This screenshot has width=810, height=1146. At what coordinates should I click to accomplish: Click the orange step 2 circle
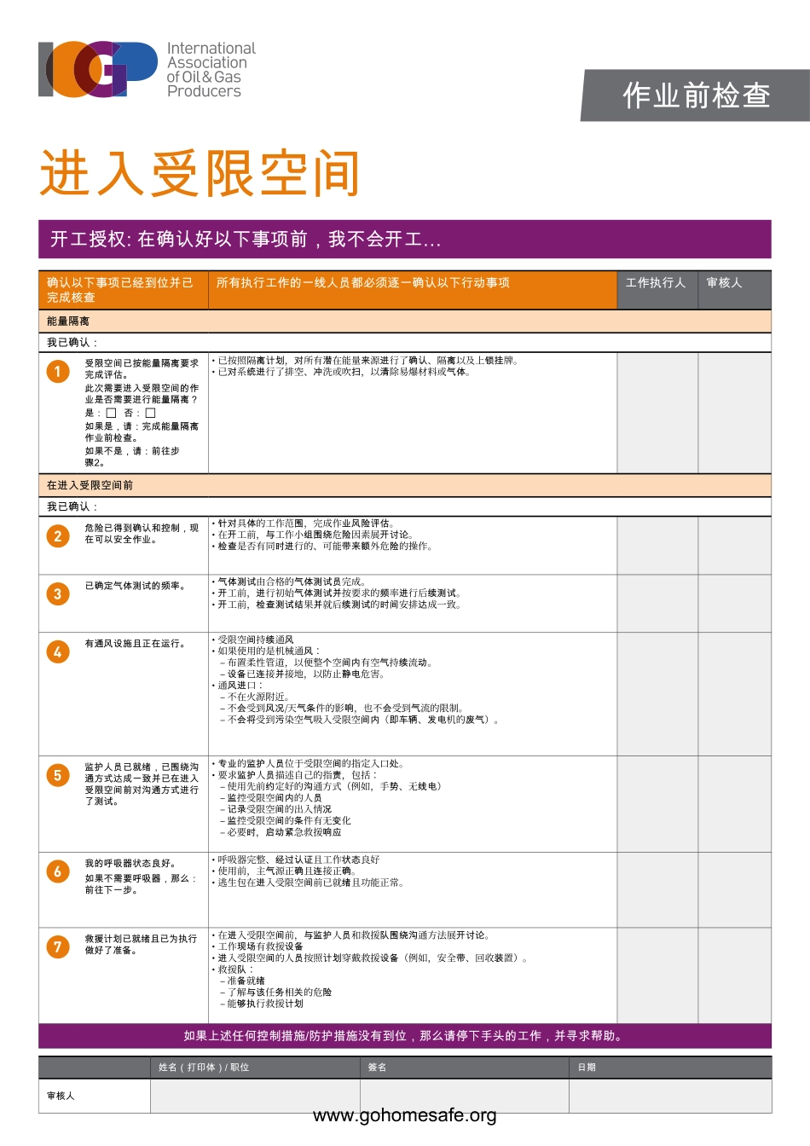point(58,536)
